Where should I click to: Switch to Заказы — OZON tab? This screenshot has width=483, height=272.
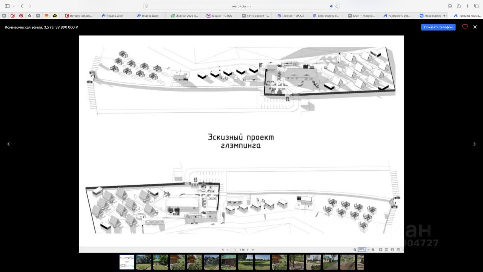219,16
